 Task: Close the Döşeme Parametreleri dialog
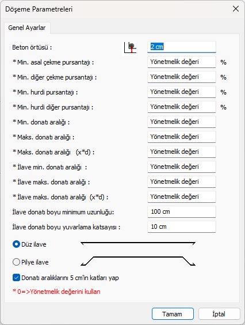pyautogui.click(x=236, y=9)
